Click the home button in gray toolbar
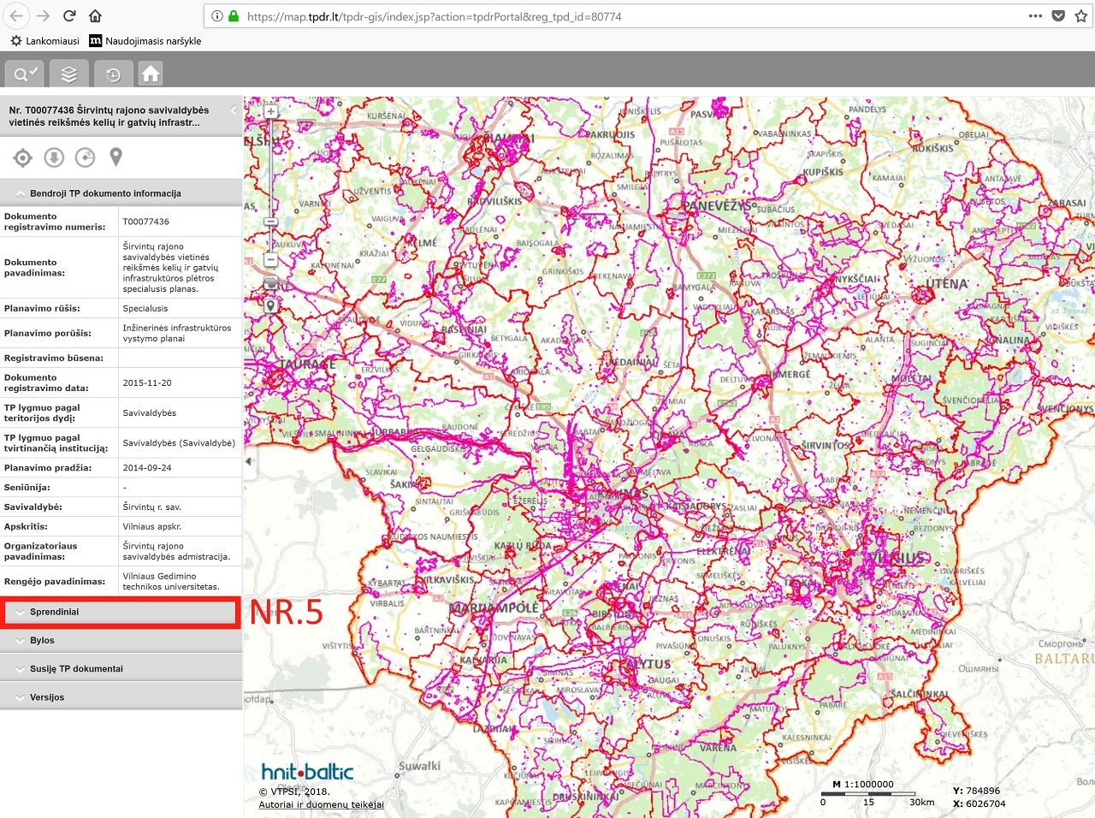 pyautogui.click(x=151, y=74)
